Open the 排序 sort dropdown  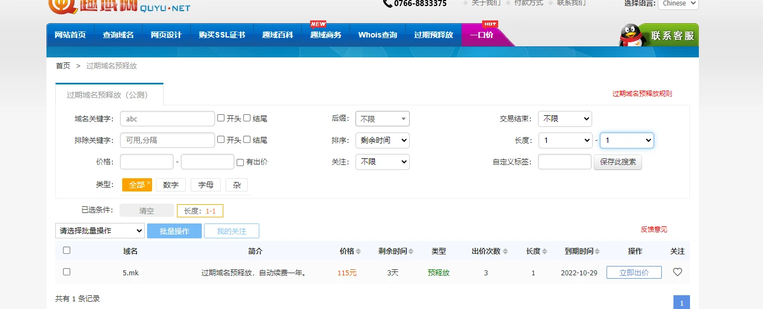pyautogui.click(x=383, y=140)
